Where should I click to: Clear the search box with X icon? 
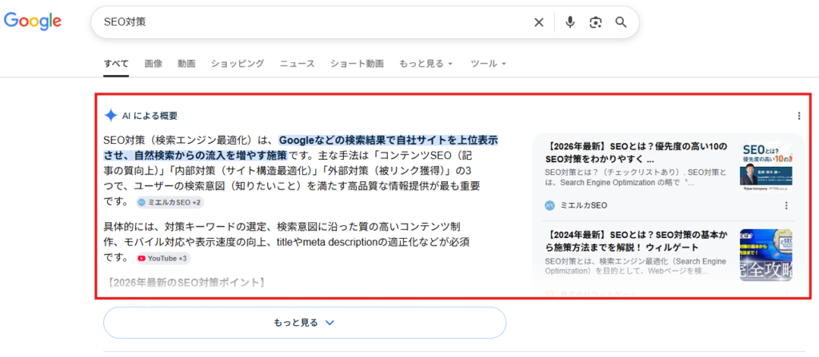pyautogui.click(x=539, y=22)
